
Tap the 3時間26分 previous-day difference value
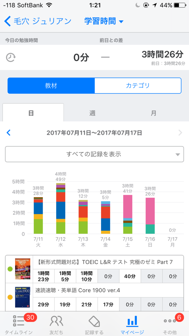pos(162,54)
